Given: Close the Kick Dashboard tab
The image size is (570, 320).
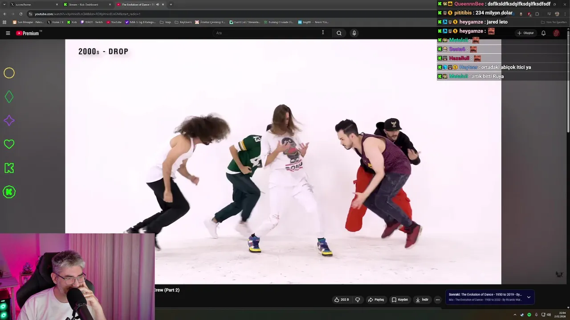Looking at the screenshot, I should tap(110, 4).
